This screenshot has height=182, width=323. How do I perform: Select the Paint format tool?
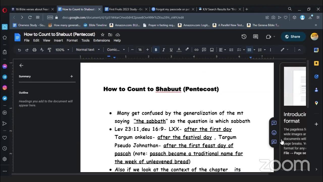coord(49,50)
